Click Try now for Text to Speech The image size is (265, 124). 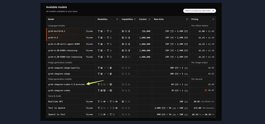(89, 108)
